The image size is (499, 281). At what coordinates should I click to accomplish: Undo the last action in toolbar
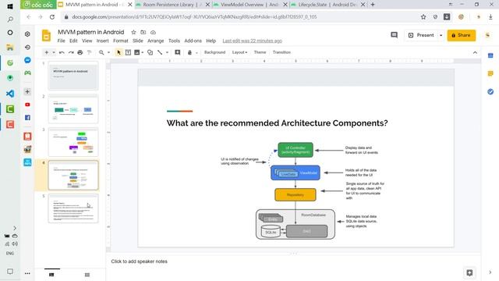pyautogui.click(x=62, y=52)
